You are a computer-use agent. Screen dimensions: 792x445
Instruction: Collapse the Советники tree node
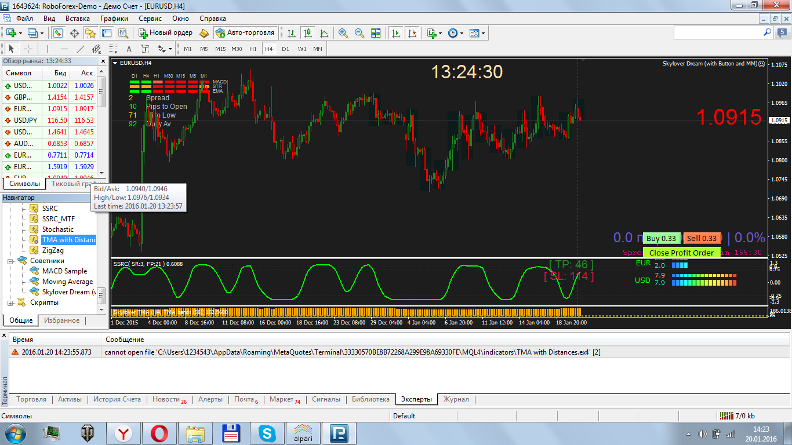[10, 261]
